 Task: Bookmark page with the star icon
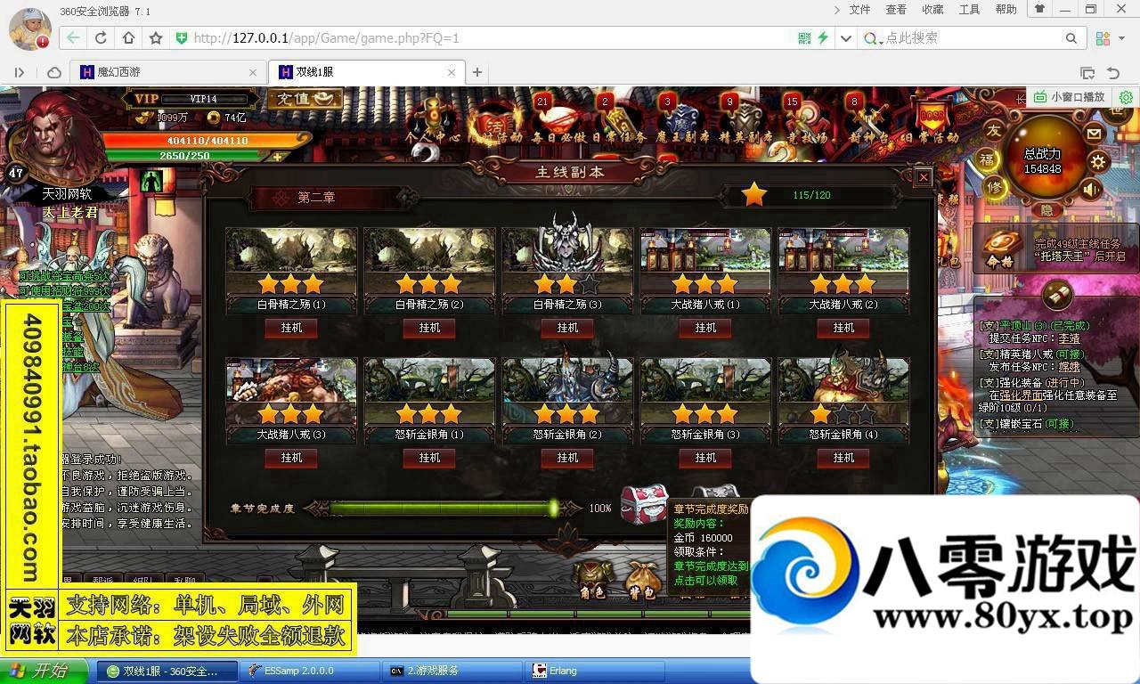[x=156, y=38]
